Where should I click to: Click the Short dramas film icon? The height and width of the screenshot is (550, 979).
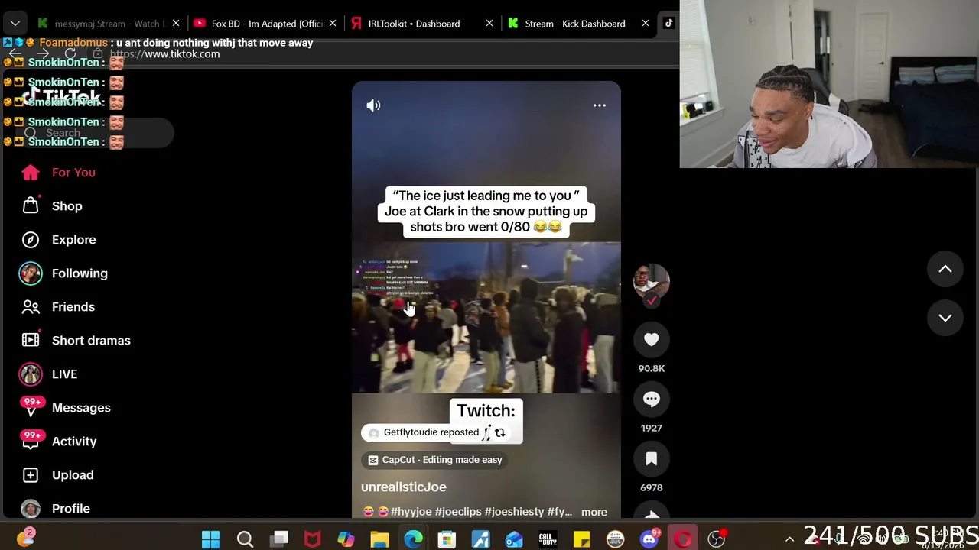(x=31, y=341)
